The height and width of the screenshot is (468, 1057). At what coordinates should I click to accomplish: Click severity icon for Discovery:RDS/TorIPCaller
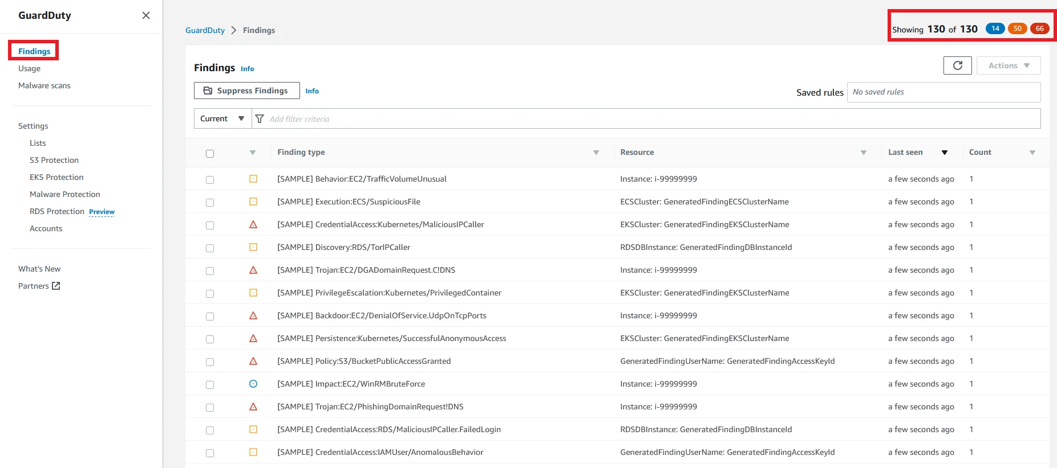click(253, 247)
